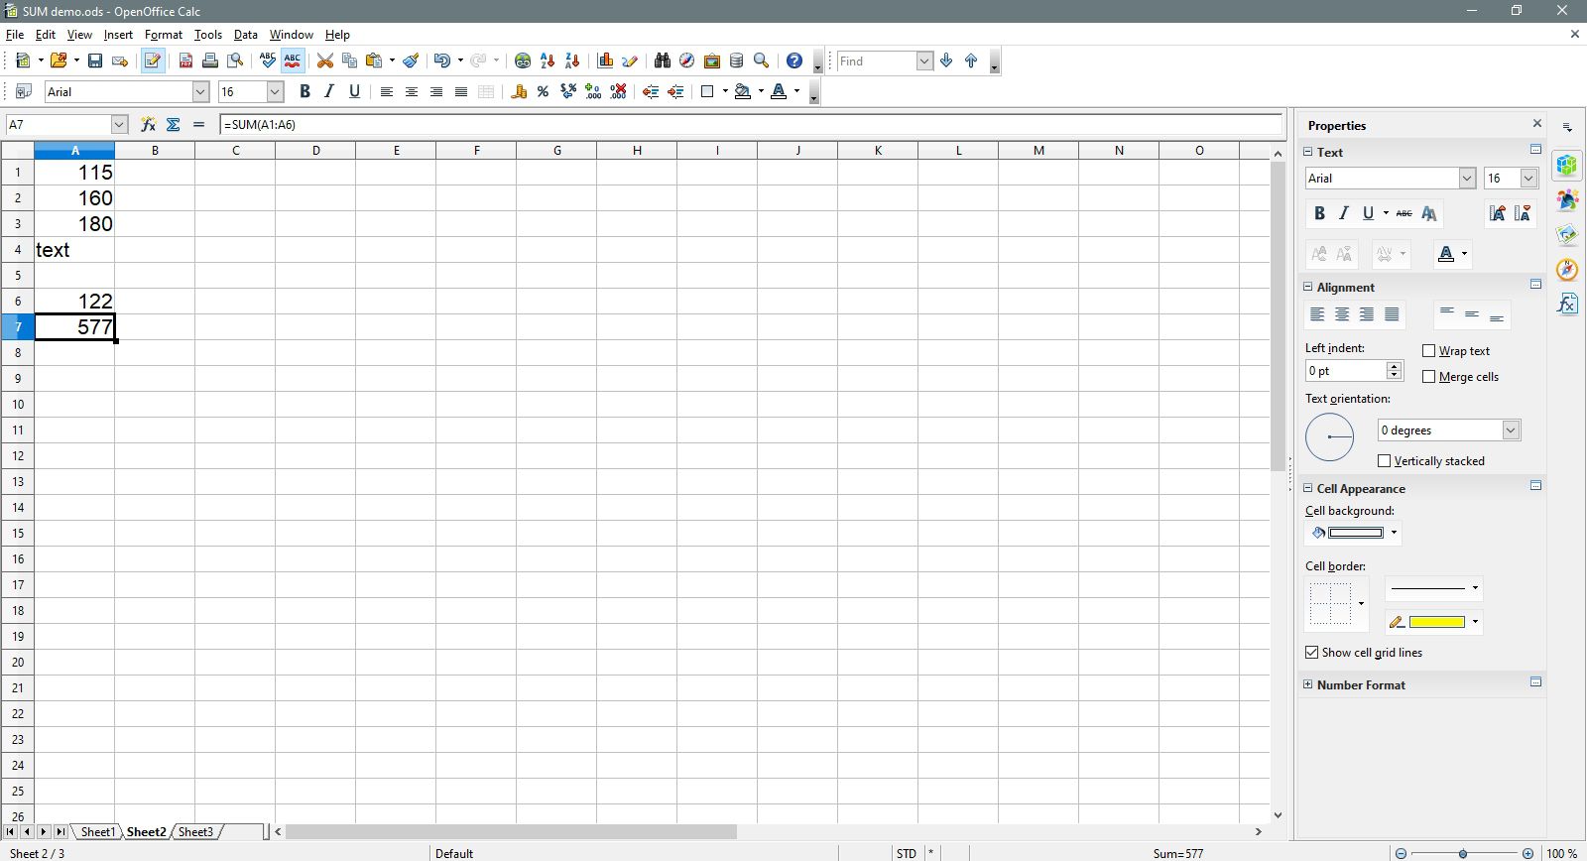The height and width of the screenshot is (861, 1587).
Task: Open Text section more options
Action: tap(1535, 150)
